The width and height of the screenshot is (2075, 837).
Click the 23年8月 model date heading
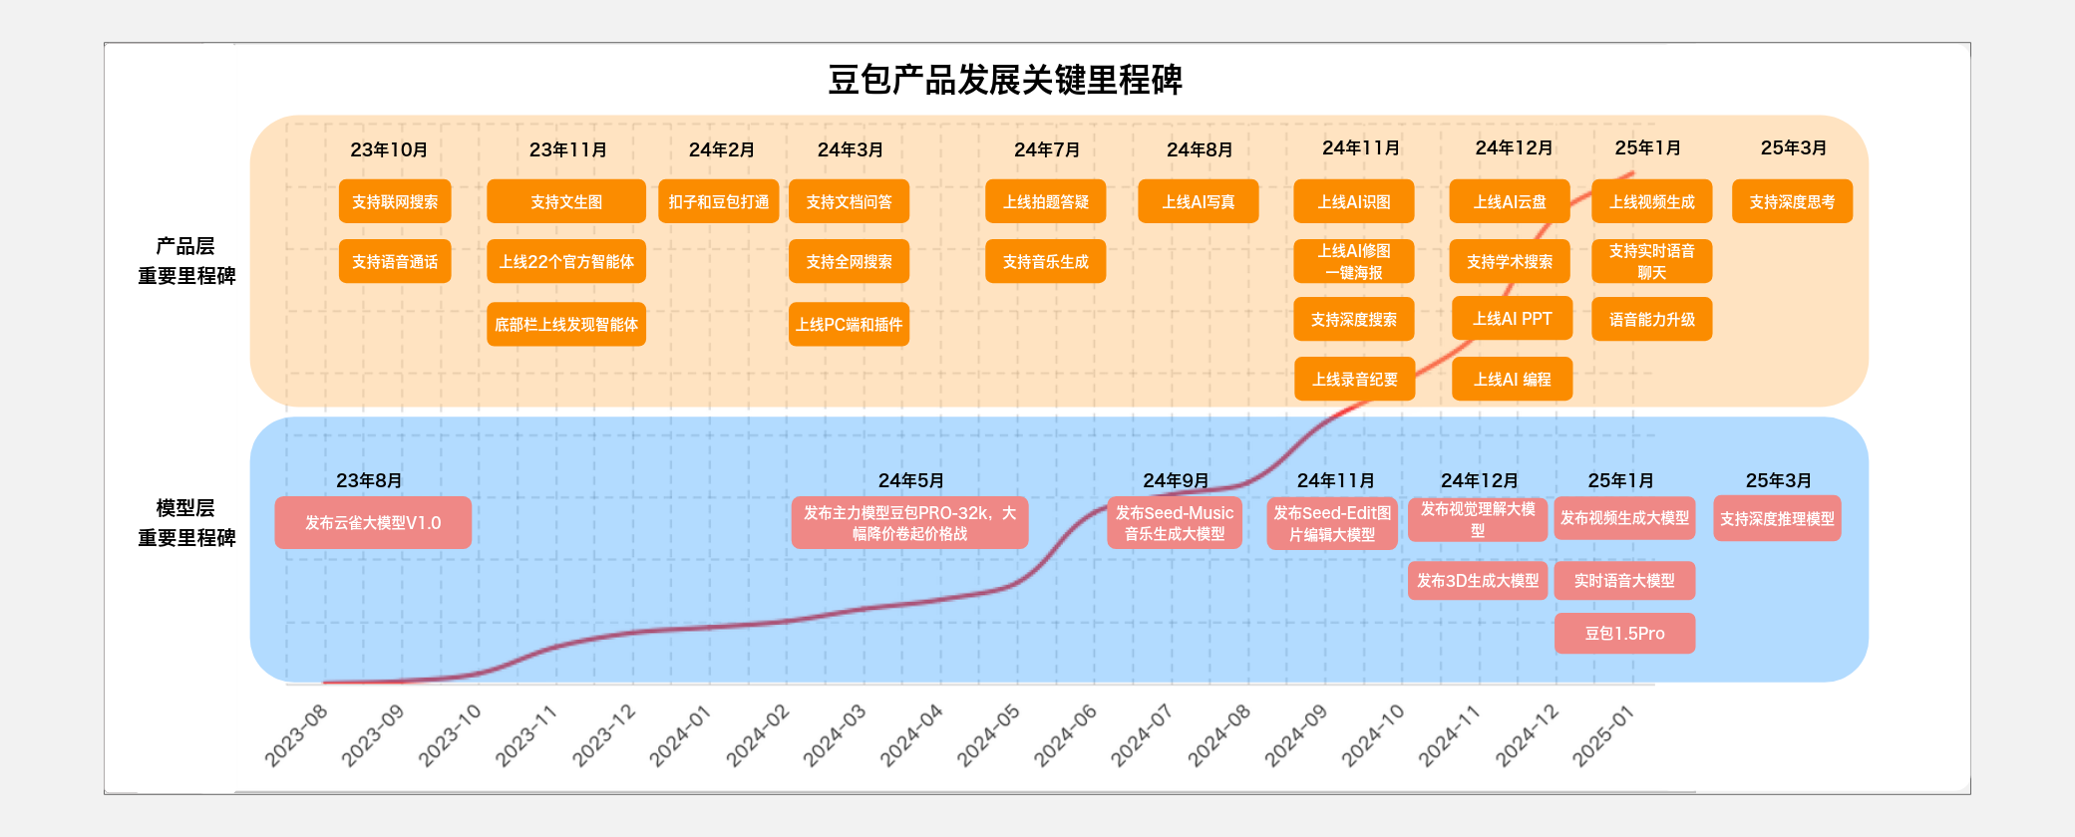click(x=369, y=480)
